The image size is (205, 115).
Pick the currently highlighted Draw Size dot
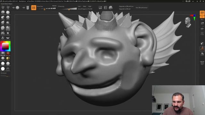[x=45, y=9]
